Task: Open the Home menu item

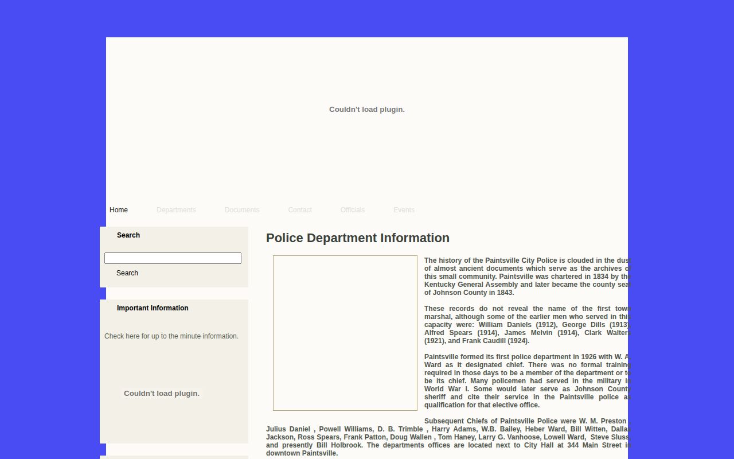Action: (119, 210)
